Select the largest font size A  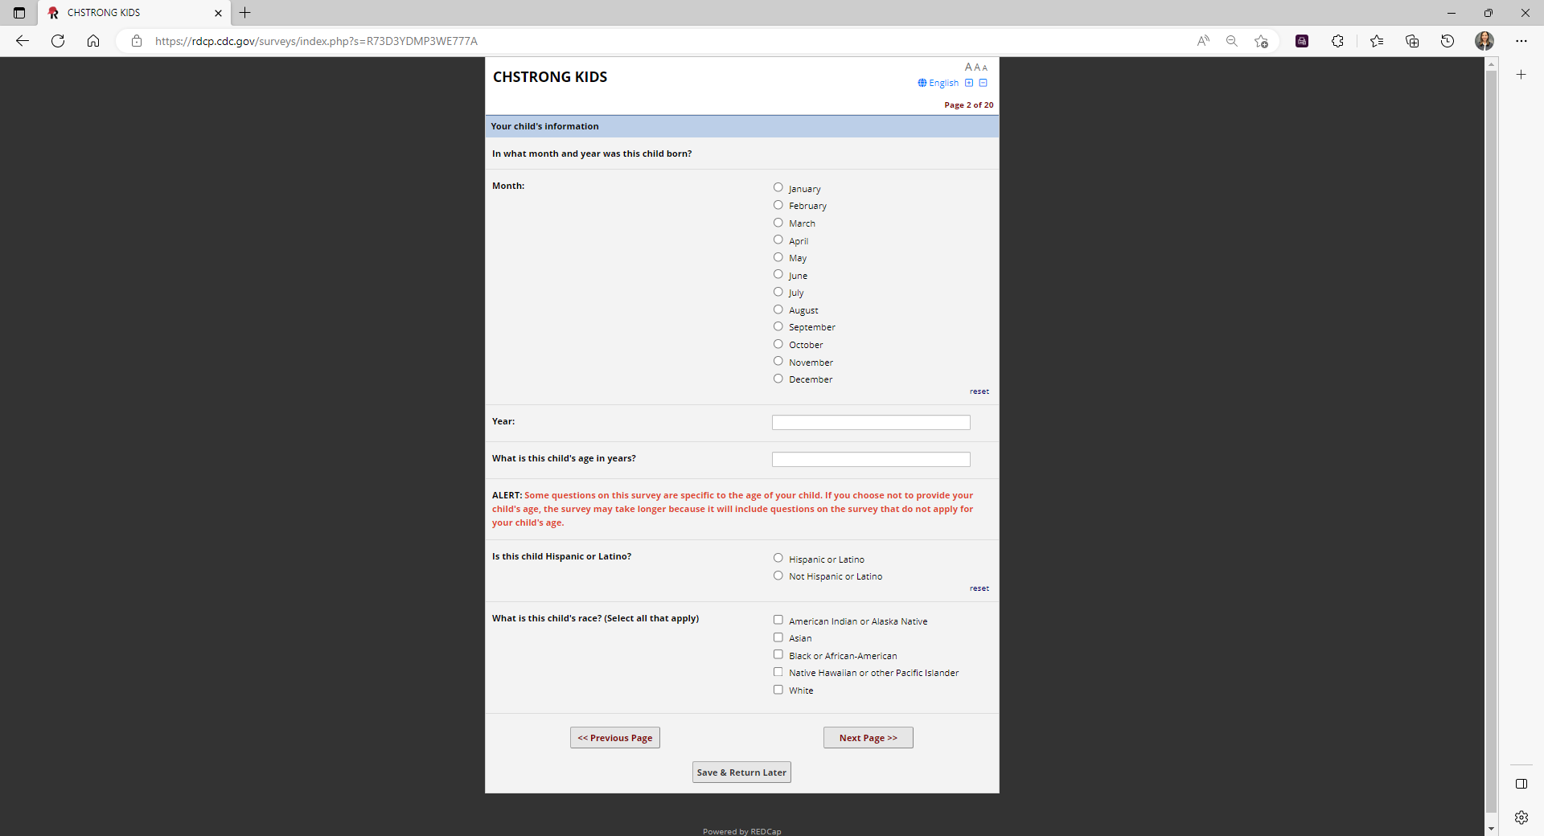[968, 68]
